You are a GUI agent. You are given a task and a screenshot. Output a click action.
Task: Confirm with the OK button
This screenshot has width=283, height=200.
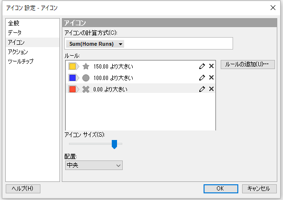(221, 189)
